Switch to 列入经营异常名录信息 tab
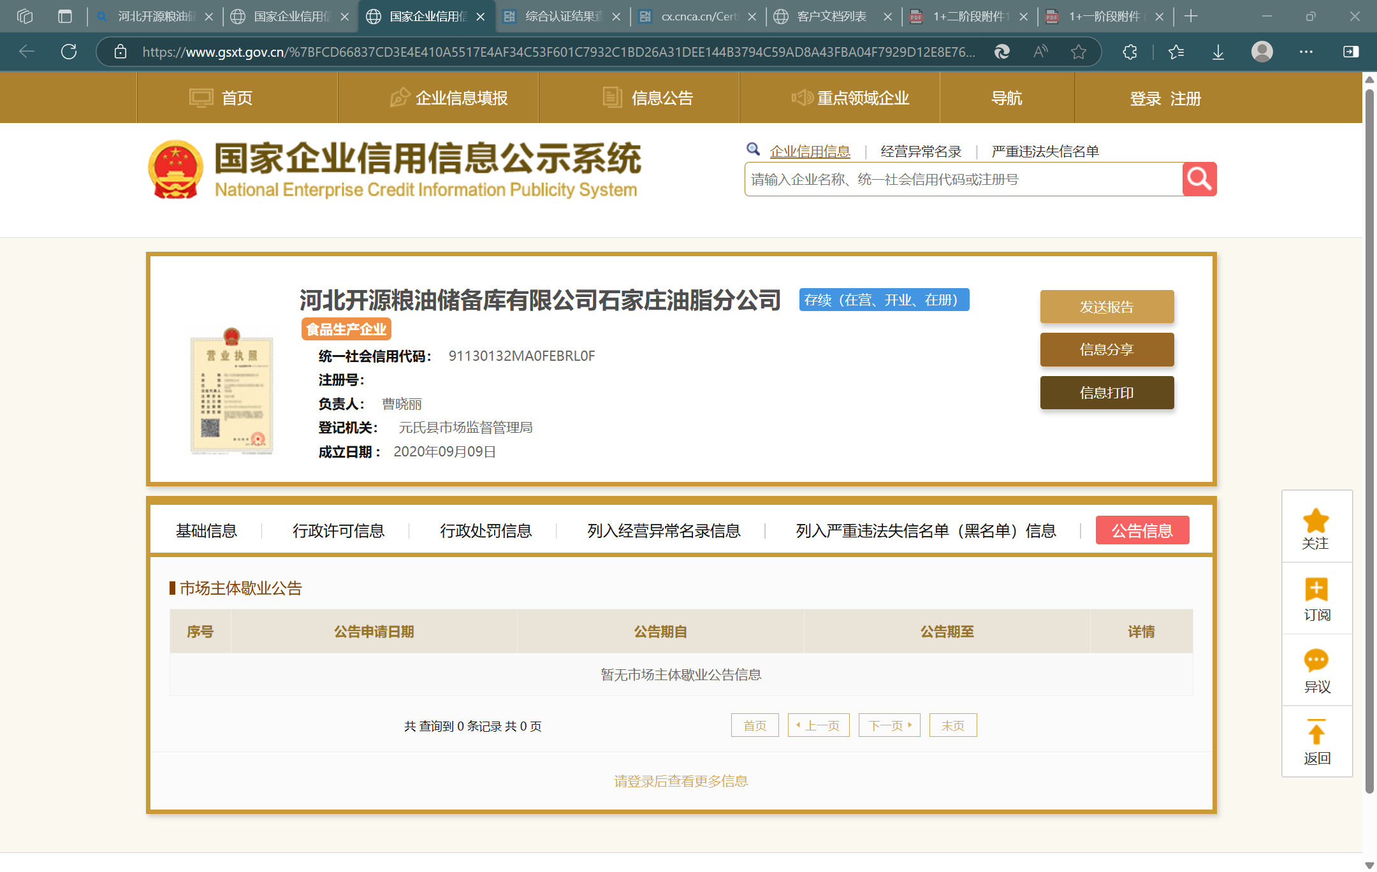Screen dimensions: 1377x872 pos(664,530)
